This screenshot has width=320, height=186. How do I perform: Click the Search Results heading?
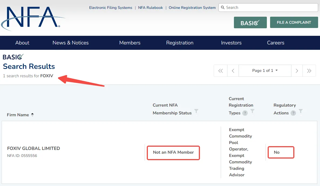coord(29,66)
